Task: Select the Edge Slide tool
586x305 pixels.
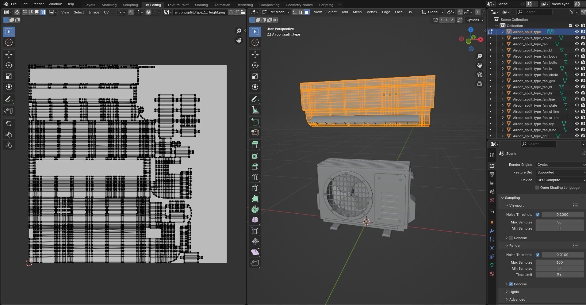Action: pos(255,231)
